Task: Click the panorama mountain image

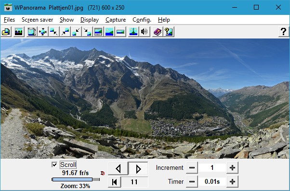Action: 145,99
